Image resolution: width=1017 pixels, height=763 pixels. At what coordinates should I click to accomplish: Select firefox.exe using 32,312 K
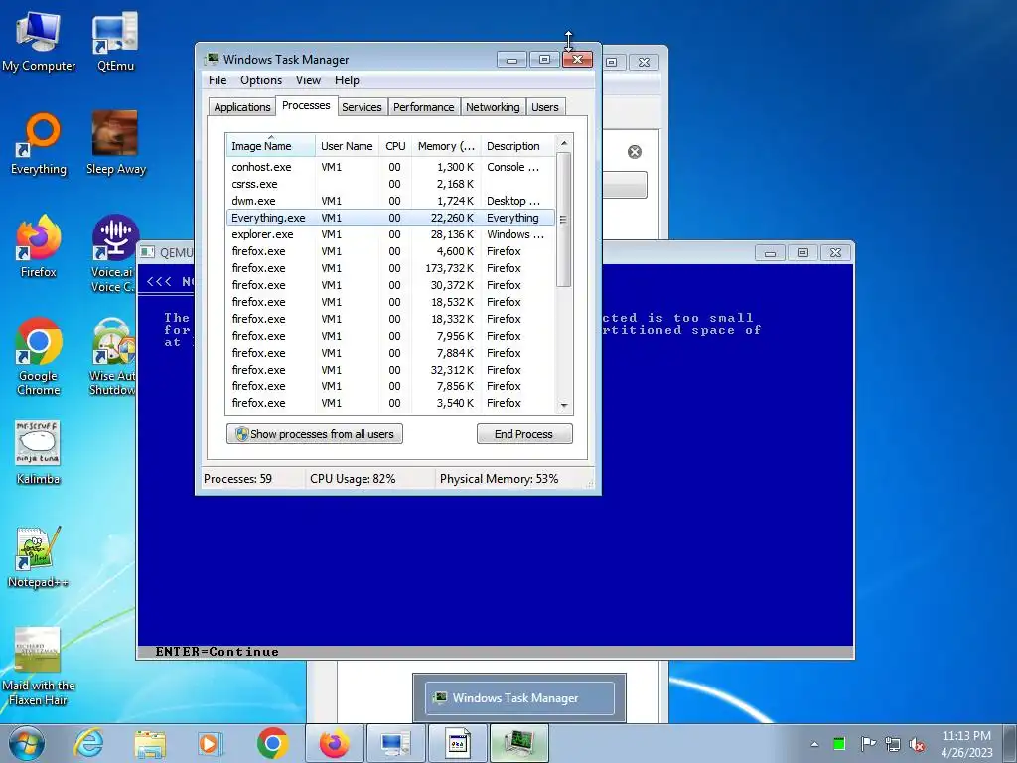[x=391, y=370]
